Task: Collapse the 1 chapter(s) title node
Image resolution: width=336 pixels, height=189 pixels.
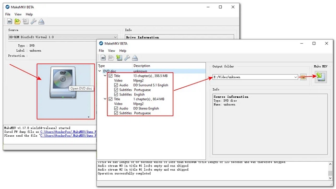Action: (105, 99)
